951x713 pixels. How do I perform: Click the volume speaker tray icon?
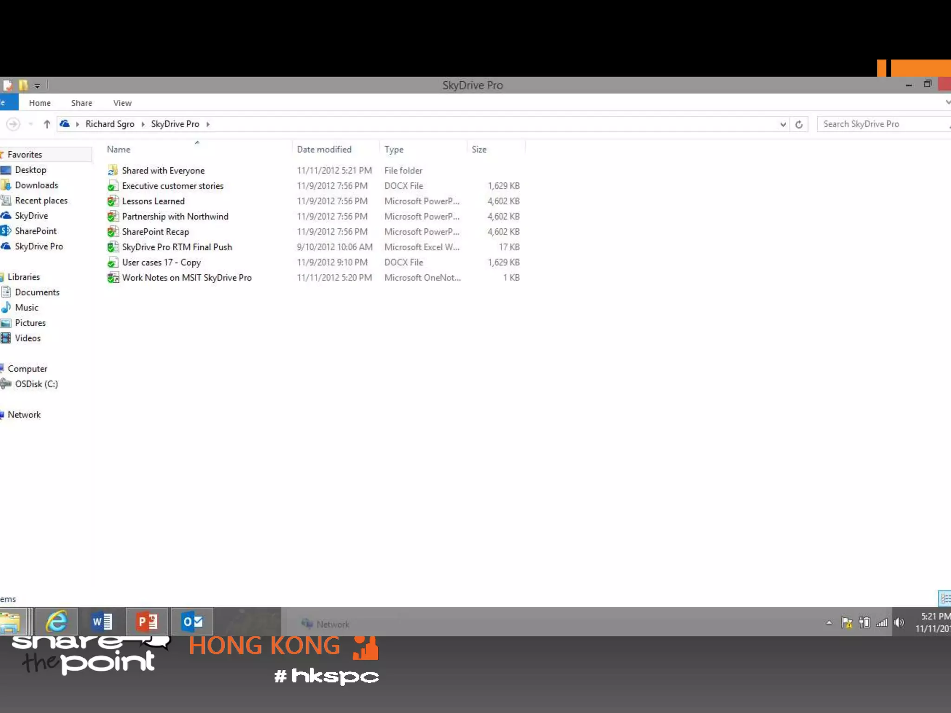pyautogui.click(x=899, y=623)
